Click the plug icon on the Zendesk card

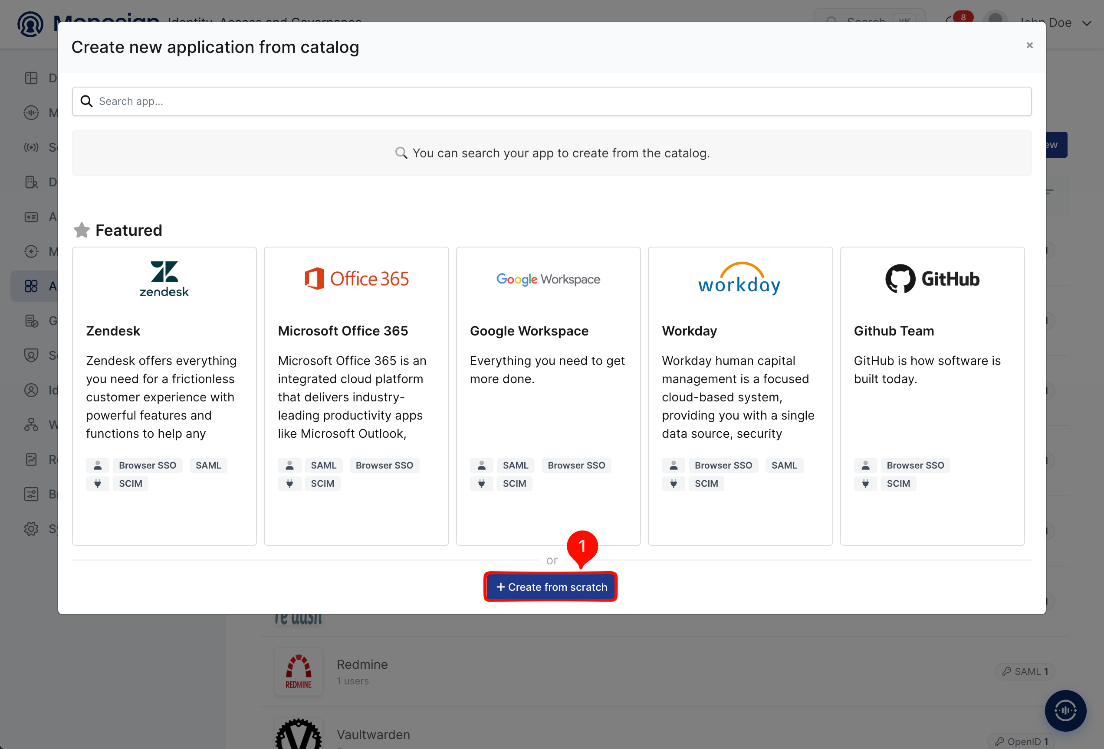coord(97,483)
